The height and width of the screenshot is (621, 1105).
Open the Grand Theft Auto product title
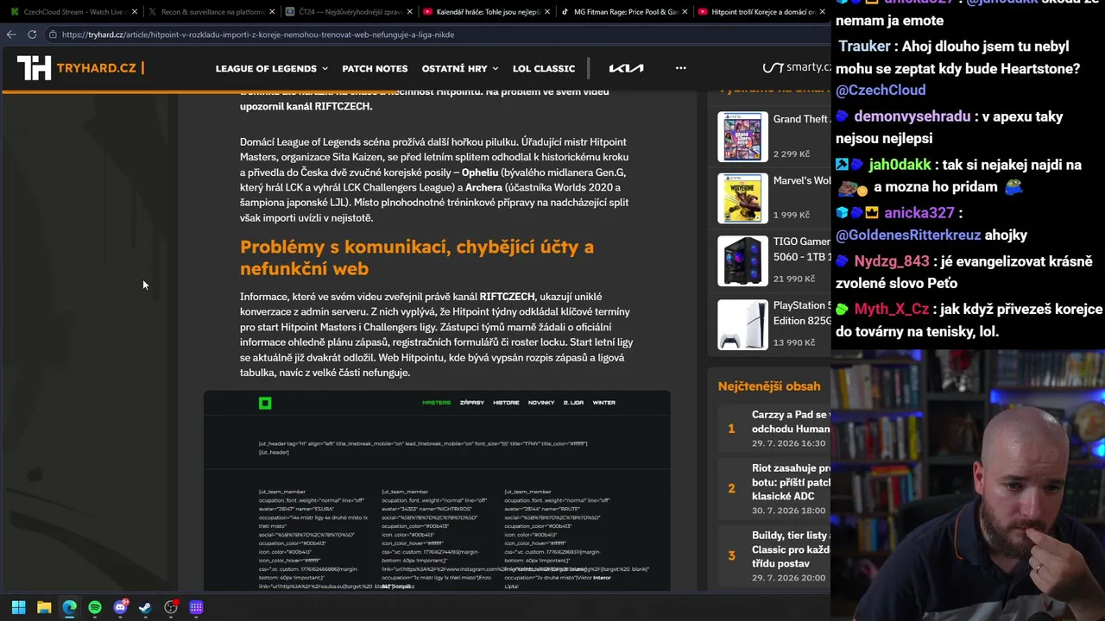coord(801,119)
